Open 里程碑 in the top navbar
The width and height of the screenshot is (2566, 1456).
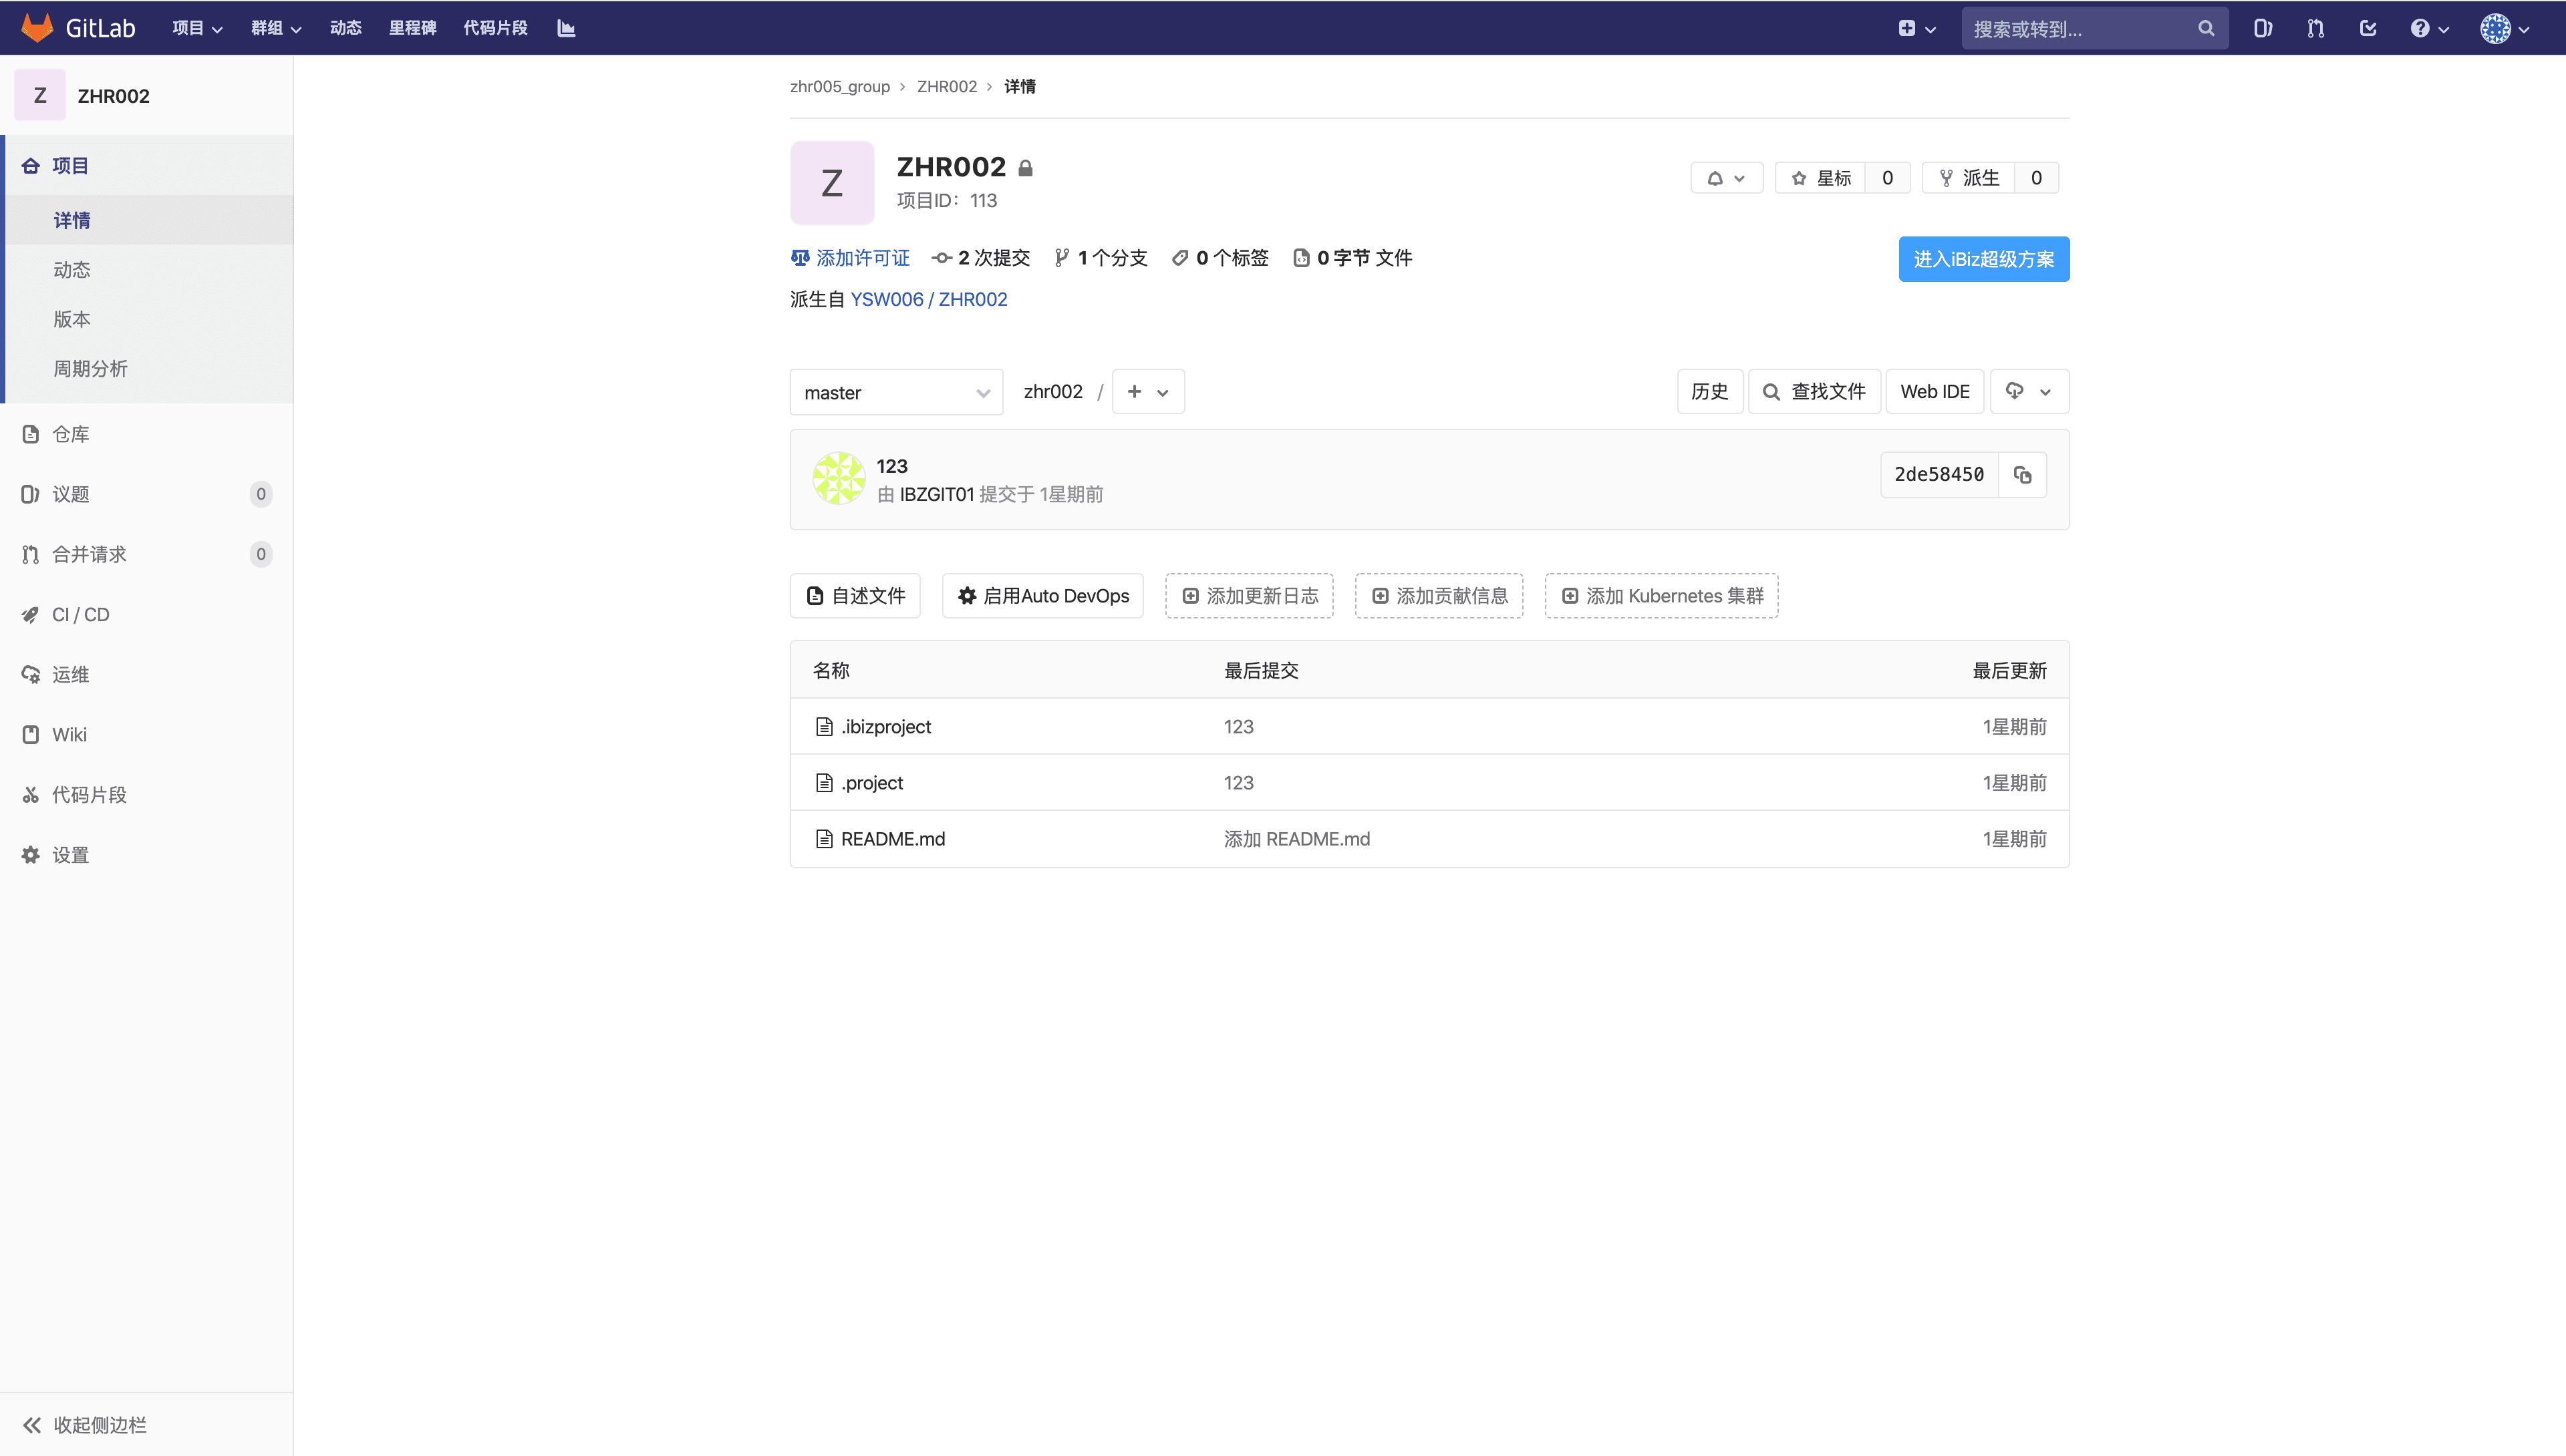coord(412,28)
